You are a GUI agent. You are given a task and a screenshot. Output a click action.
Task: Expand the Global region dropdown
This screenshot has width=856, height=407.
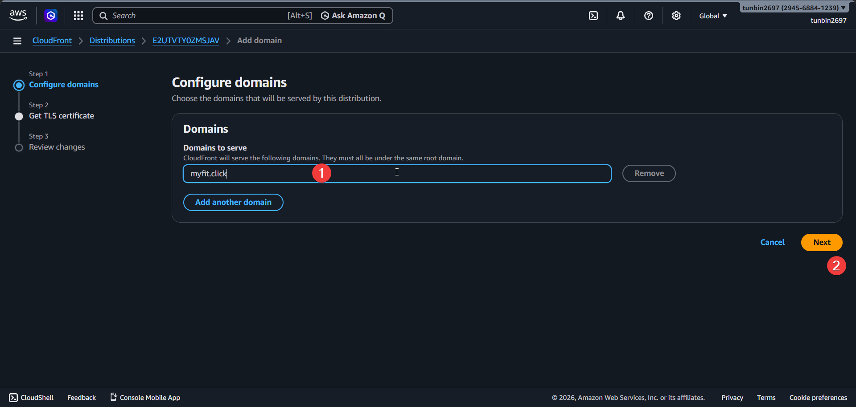(x=712, y=15)
